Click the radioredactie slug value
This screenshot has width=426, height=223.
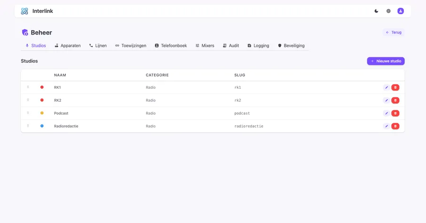click(x=249, y=126)
